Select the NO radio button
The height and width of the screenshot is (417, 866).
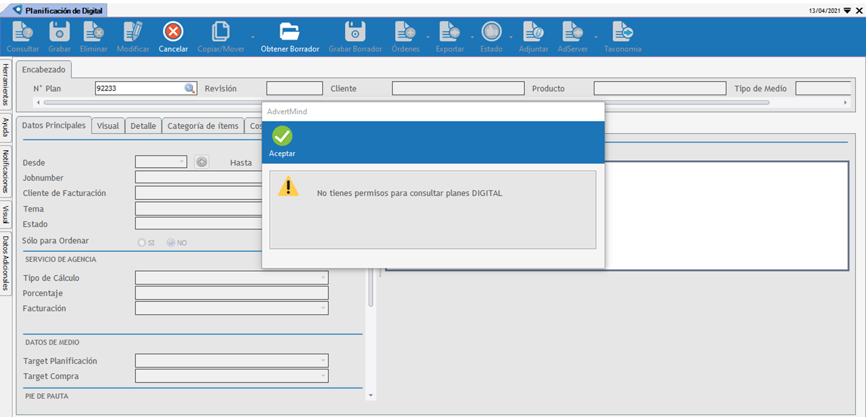pyautogui.click(x=171, y=243)
